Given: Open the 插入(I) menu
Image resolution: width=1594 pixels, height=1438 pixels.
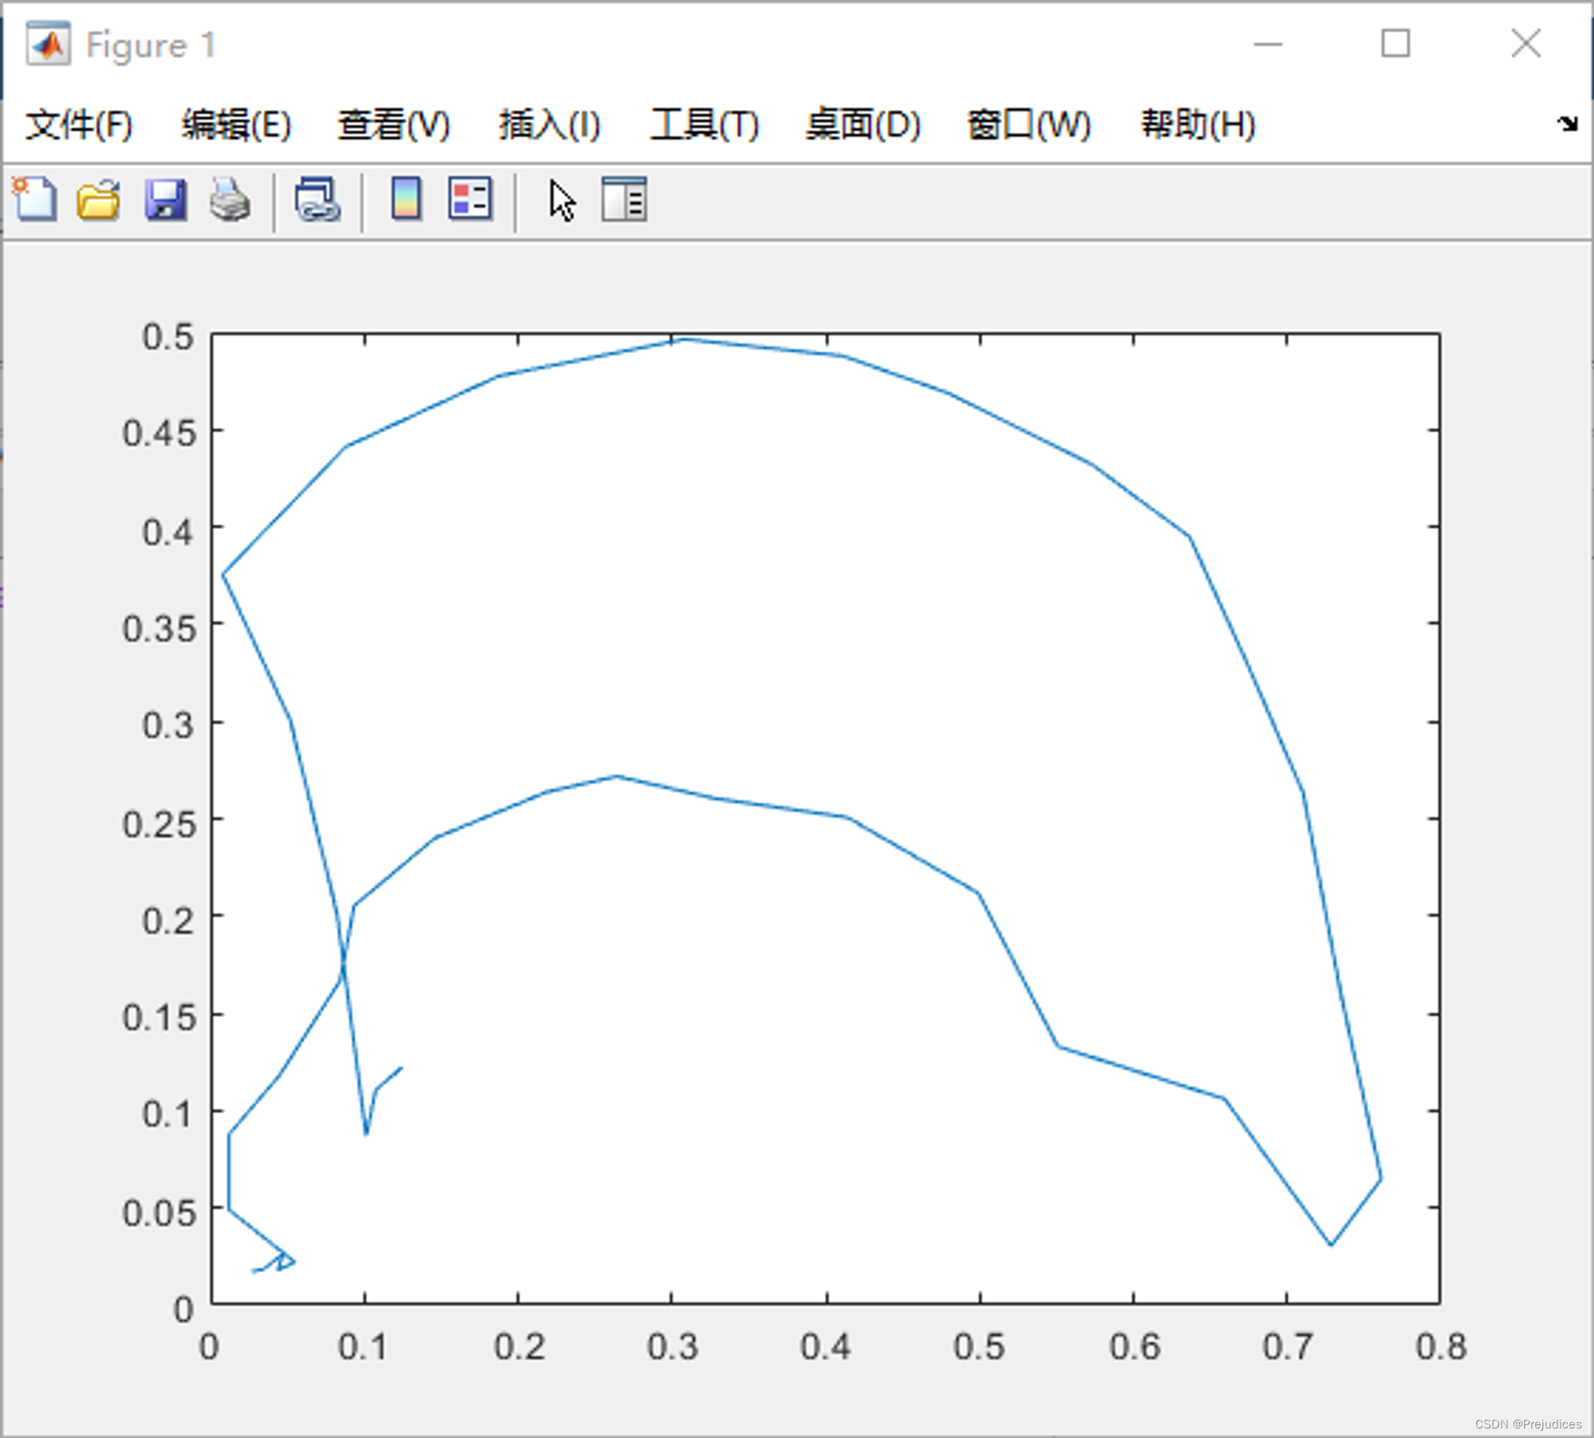Looking at the screenshot, I should point(550,124).
